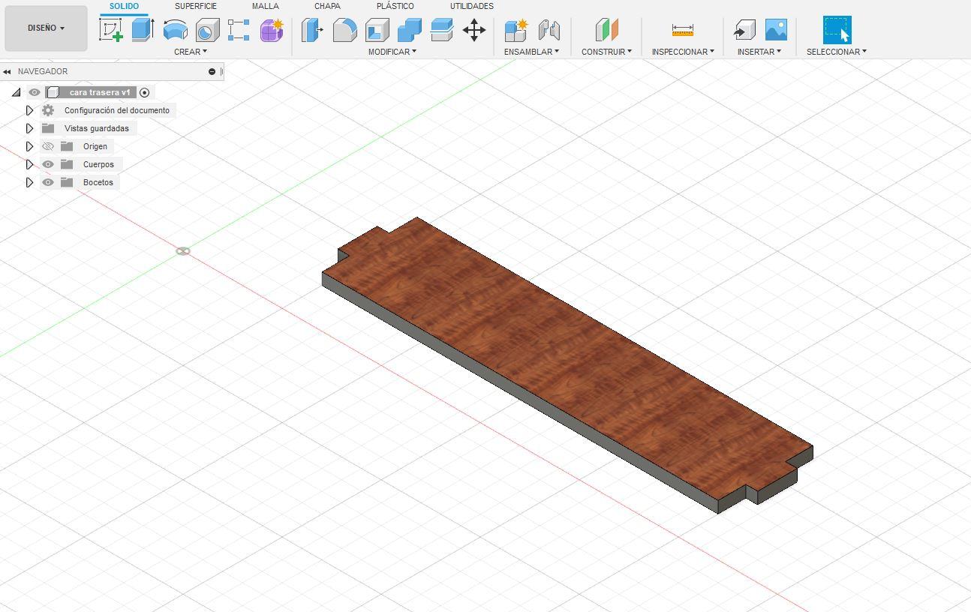Select the Bocetos row text

pyautogui.click(x=98, y=182)
